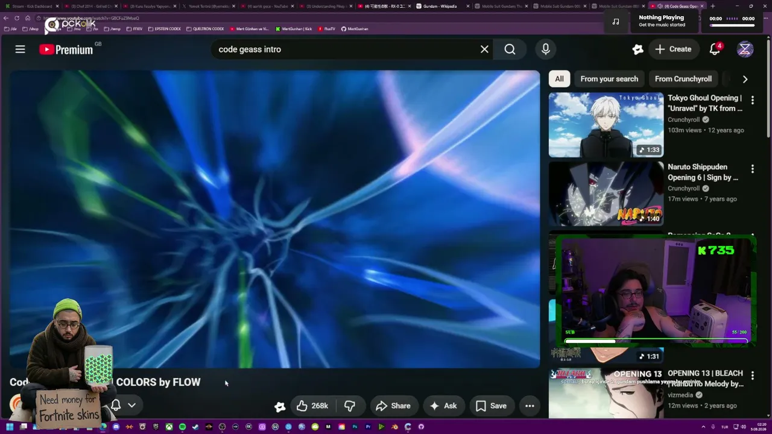Open the account avatar menu
Screen dimensions: 772x434
tap(745, 49)
